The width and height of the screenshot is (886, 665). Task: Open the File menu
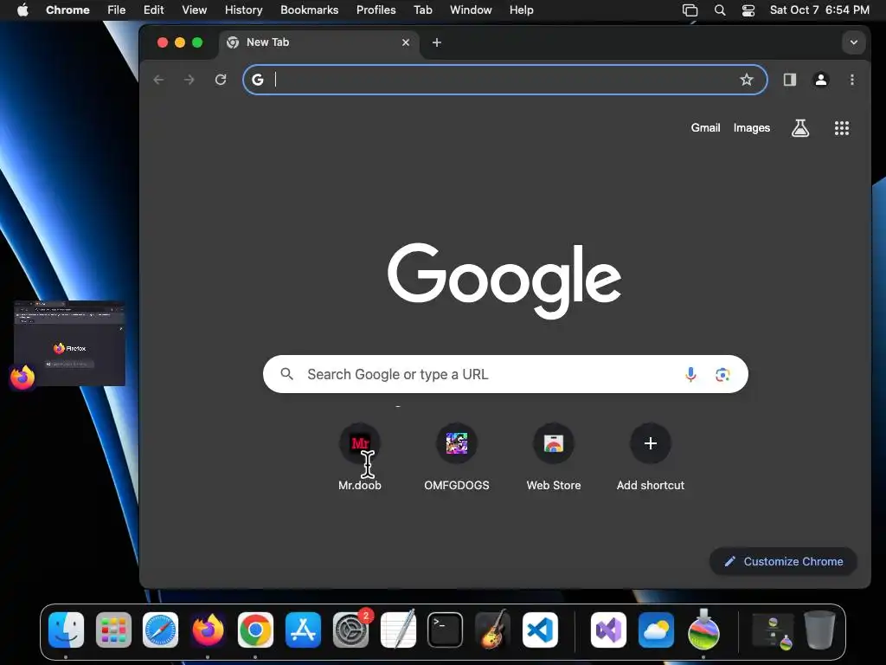coord(117,10)
